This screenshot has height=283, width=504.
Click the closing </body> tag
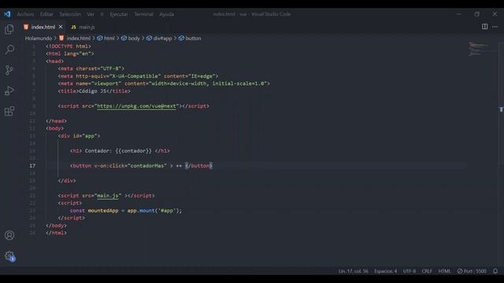point(56,226)
